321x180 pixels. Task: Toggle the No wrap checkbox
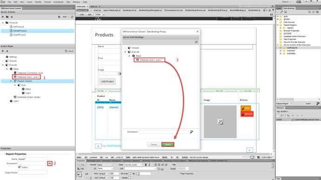point(129,174)
